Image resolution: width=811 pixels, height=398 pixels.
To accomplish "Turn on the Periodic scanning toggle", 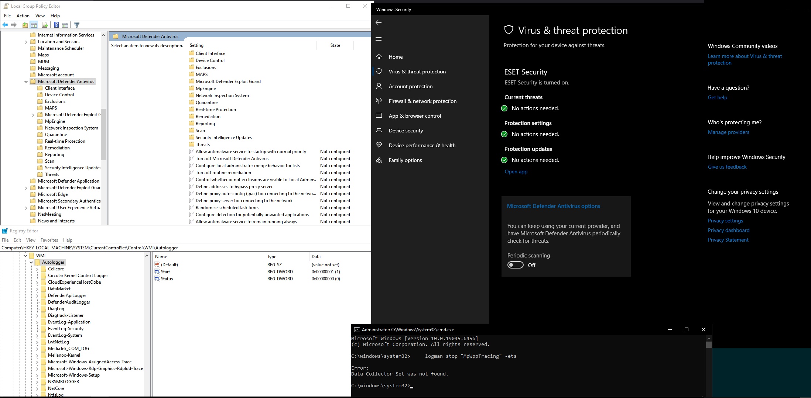I will [x=515, y=265].
